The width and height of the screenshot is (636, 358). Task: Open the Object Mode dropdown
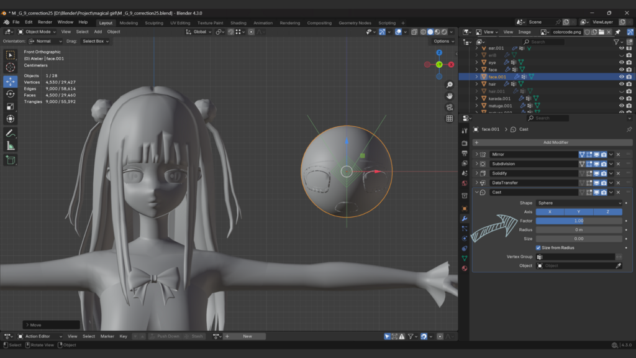pos(37,32)
